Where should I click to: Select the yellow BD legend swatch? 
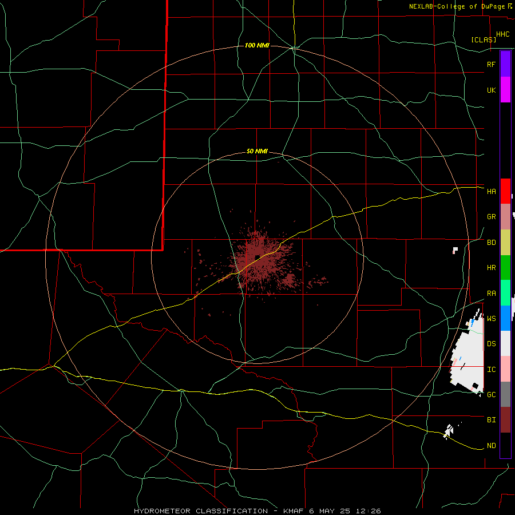pos(505,242)
